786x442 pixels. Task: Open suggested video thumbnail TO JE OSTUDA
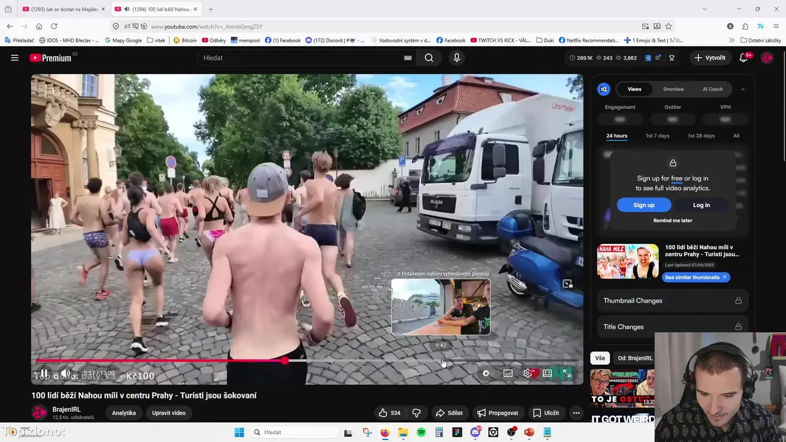tap(622, 387)
